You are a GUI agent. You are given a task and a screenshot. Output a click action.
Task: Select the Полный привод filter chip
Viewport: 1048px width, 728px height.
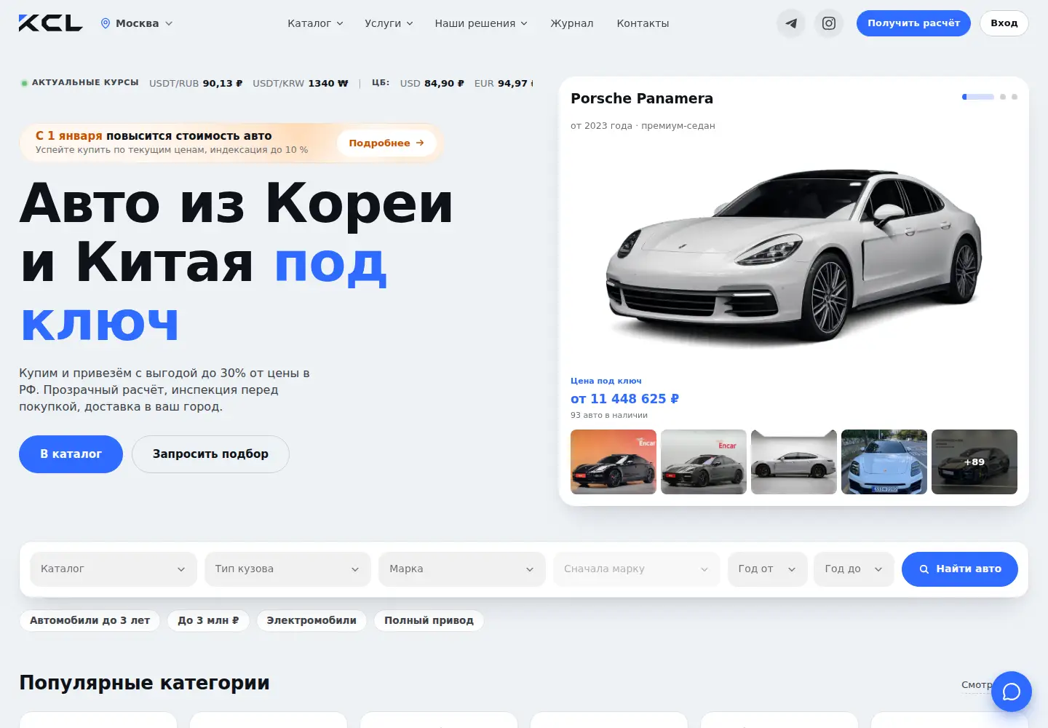[x=429, y=620]
